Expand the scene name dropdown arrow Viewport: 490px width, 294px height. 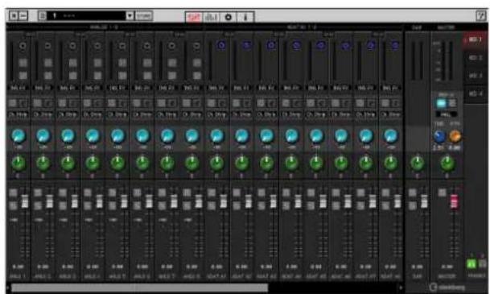click(x=130, y=15)
